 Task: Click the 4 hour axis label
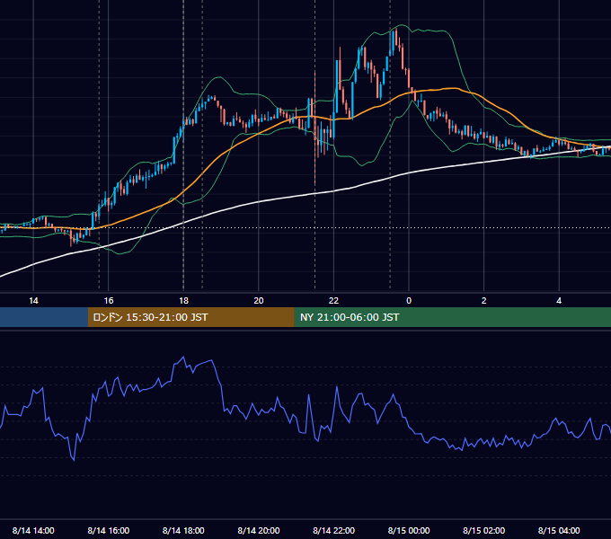click(559, 301)
